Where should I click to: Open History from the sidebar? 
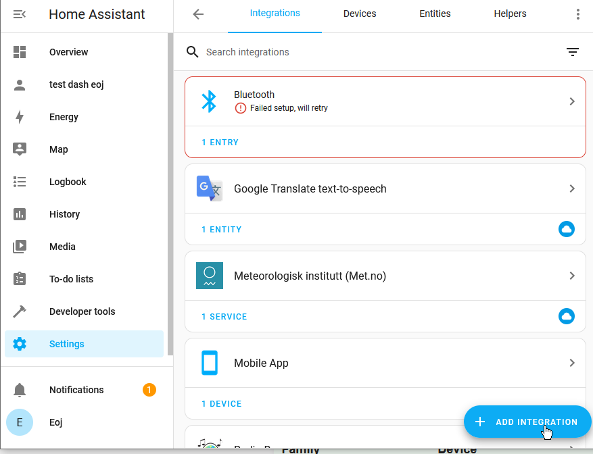click(x=84, y=214)
